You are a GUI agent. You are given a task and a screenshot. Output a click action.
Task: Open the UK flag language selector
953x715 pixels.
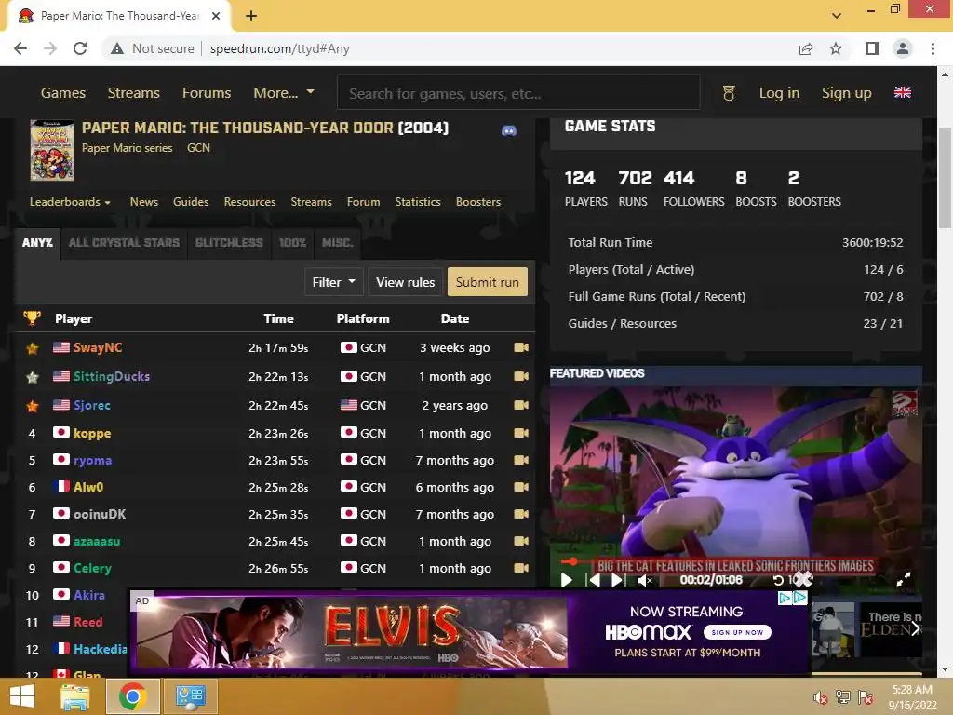pyautogui.click(x=903, y=92)
